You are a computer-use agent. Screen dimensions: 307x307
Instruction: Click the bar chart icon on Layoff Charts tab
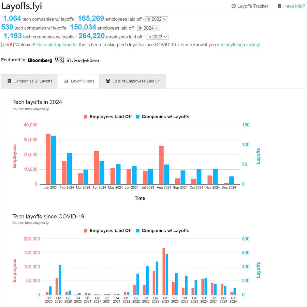tap(66, 81)
